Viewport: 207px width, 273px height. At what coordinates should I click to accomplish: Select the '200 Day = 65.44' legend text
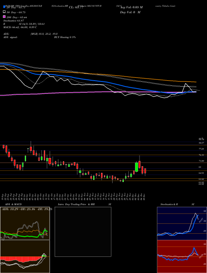point(17,17)
